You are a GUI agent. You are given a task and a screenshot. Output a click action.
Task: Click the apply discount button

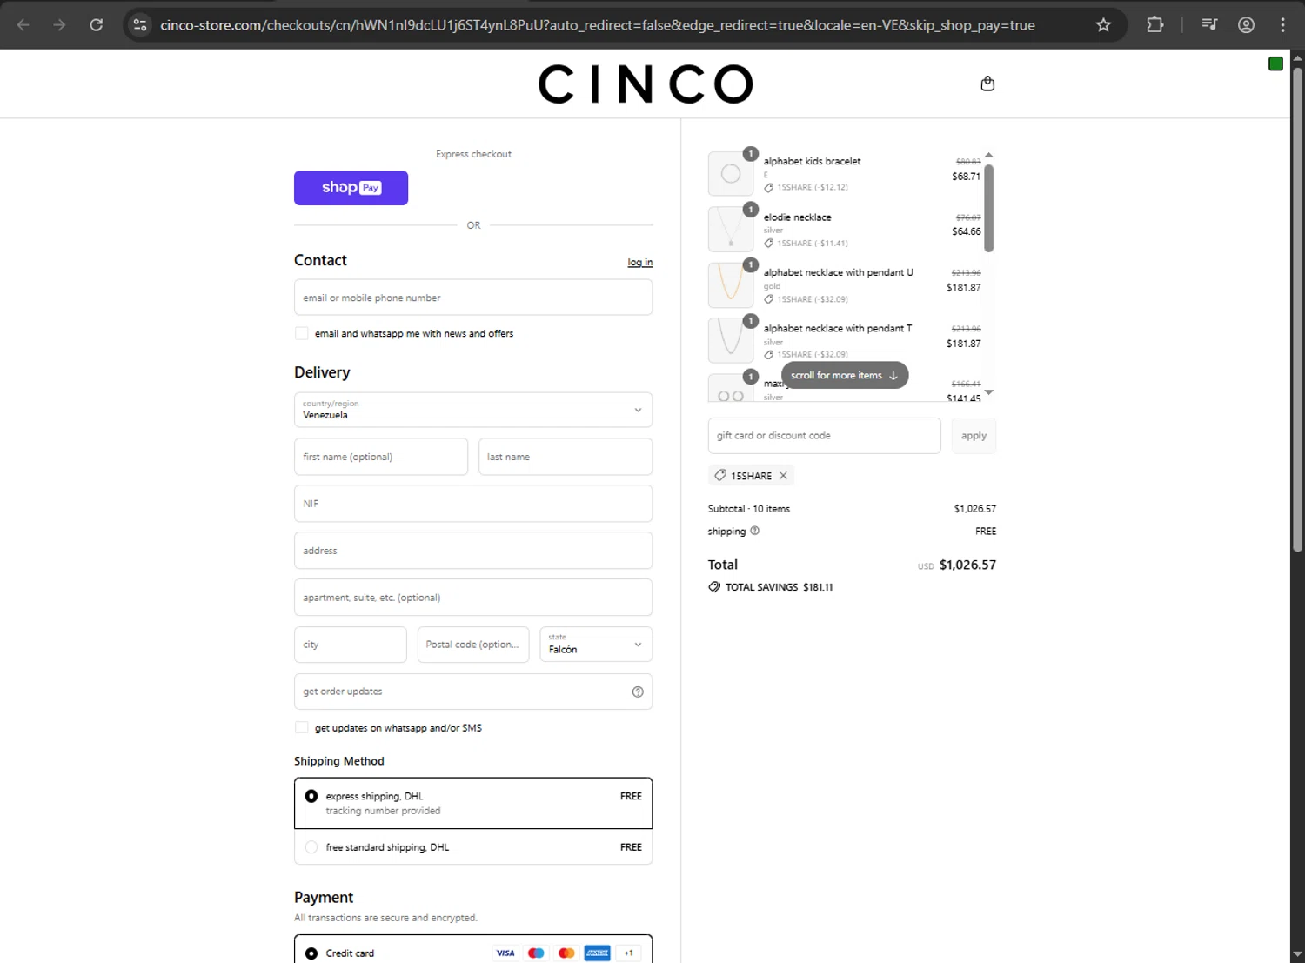click(974, 436)
